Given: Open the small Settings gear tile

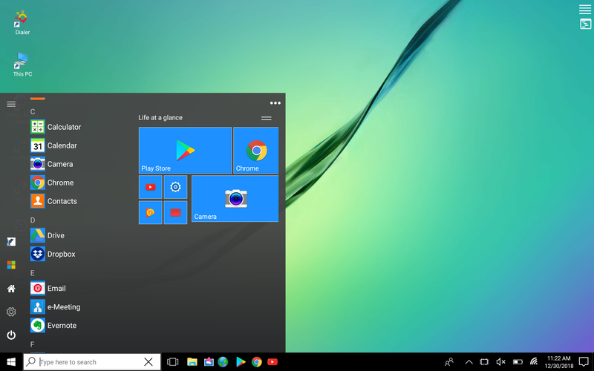Looking at the screenshot, I should click(x=175, y=187).
